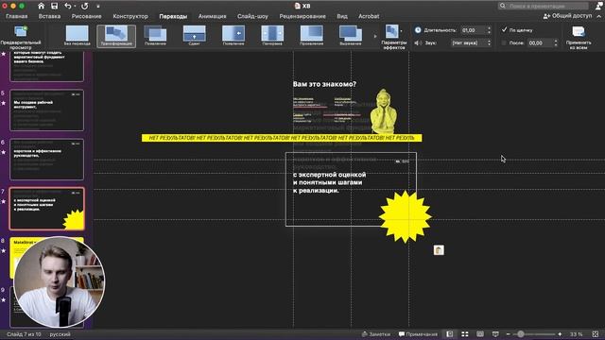Choose the Появление wipe transition with left arrow
The image size is (605, 340).
pyautogui.click(x=233, y=36)
